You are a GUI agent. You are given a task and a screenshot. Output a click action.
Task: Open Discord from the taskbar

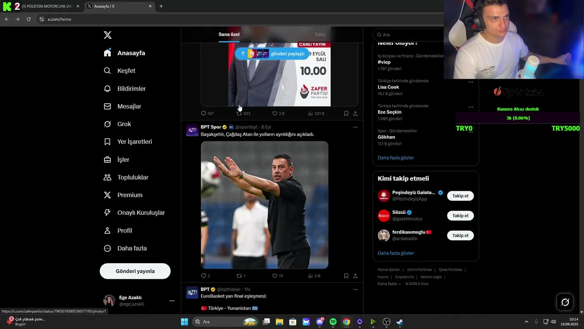320,322
